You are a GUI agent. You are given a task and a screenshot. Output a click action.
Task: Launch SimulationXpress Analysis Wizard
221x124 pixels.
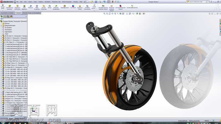click(103, 7)
